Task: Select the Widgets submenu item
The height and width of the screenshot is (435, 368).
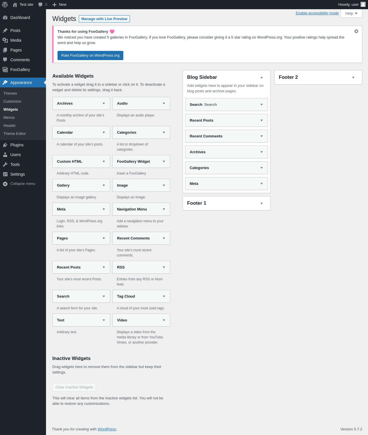Action: tap(11, 110)
